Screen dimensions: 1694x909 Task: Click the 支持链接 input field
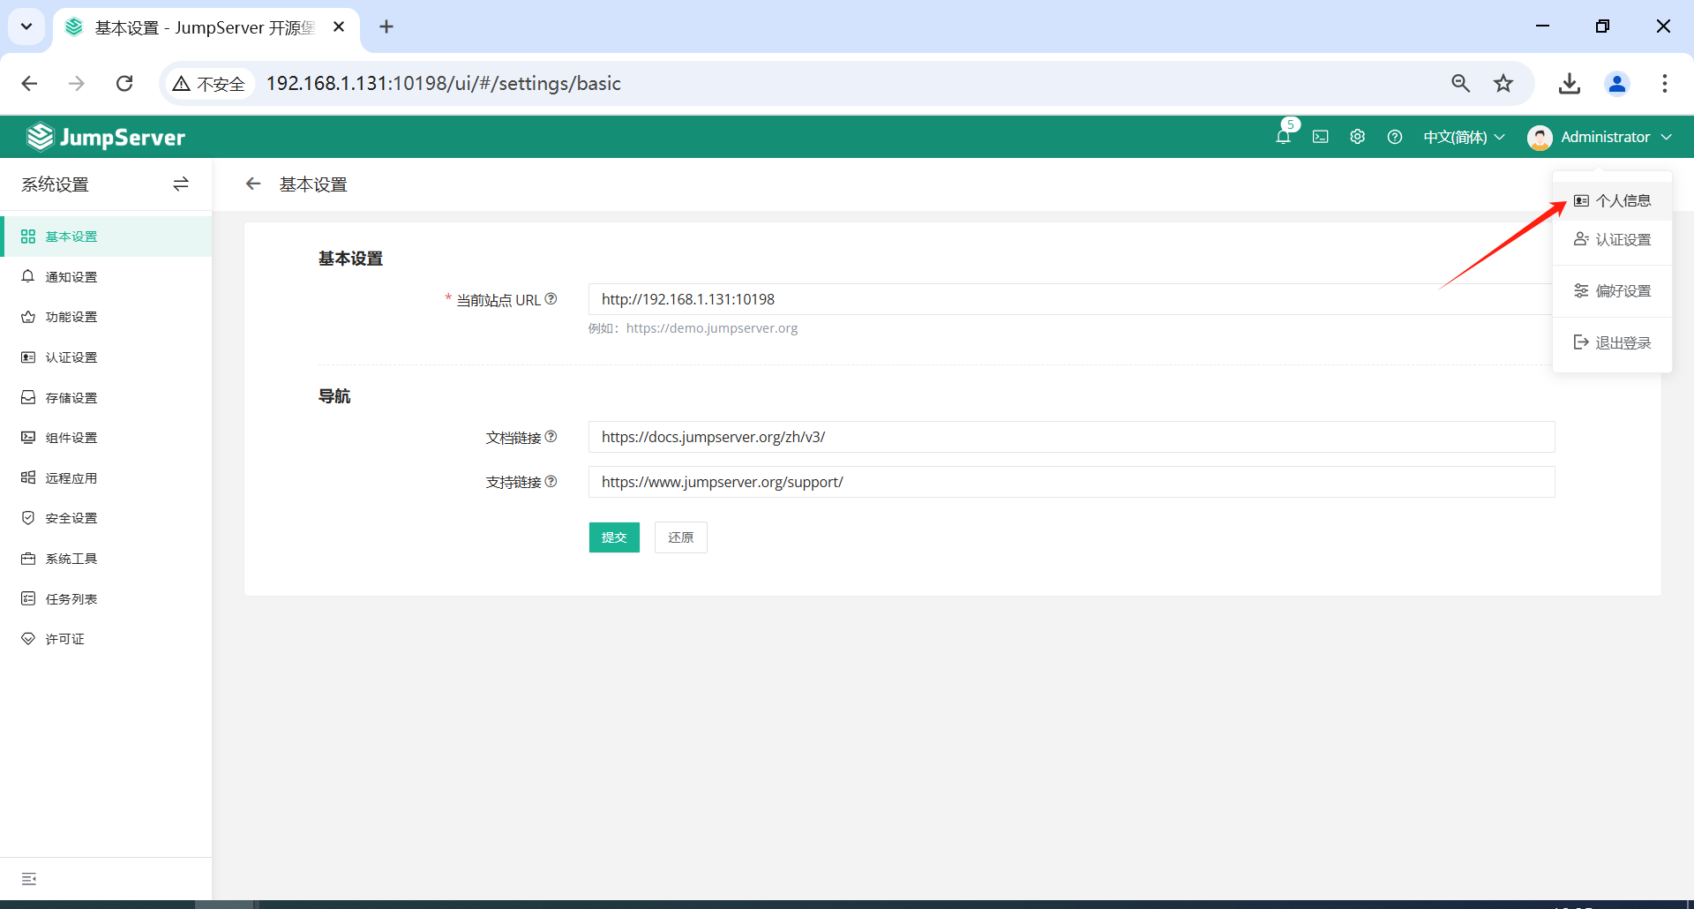[x=1071, y=482]
